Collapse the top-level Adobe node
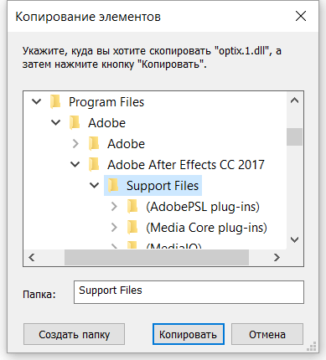This screenshot has width=326, height=360. (56, 123)
